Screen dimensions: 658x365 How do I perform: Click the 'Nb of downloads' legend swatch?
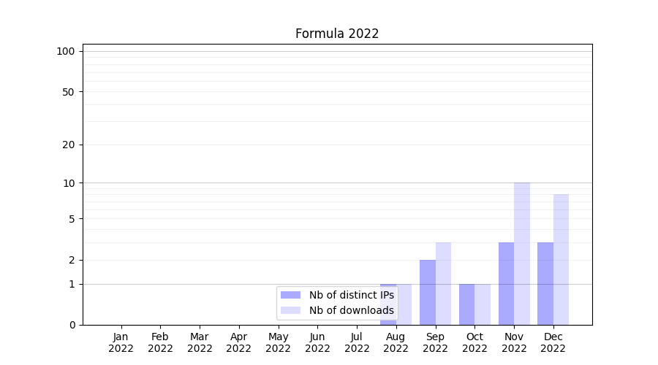pyautogui.click(x=290, y=310)
